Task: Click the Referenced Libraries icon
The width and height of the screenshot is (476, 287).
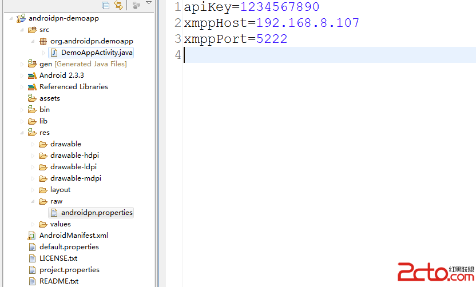Action: (x=32, y=87)
